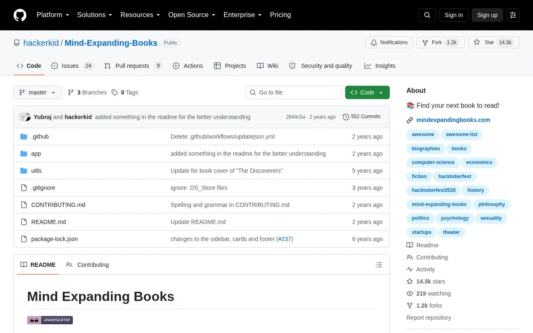Open the master branch selector dropdown
The width and height of the screenshot is (533, 333).
(x=37, y=92)
